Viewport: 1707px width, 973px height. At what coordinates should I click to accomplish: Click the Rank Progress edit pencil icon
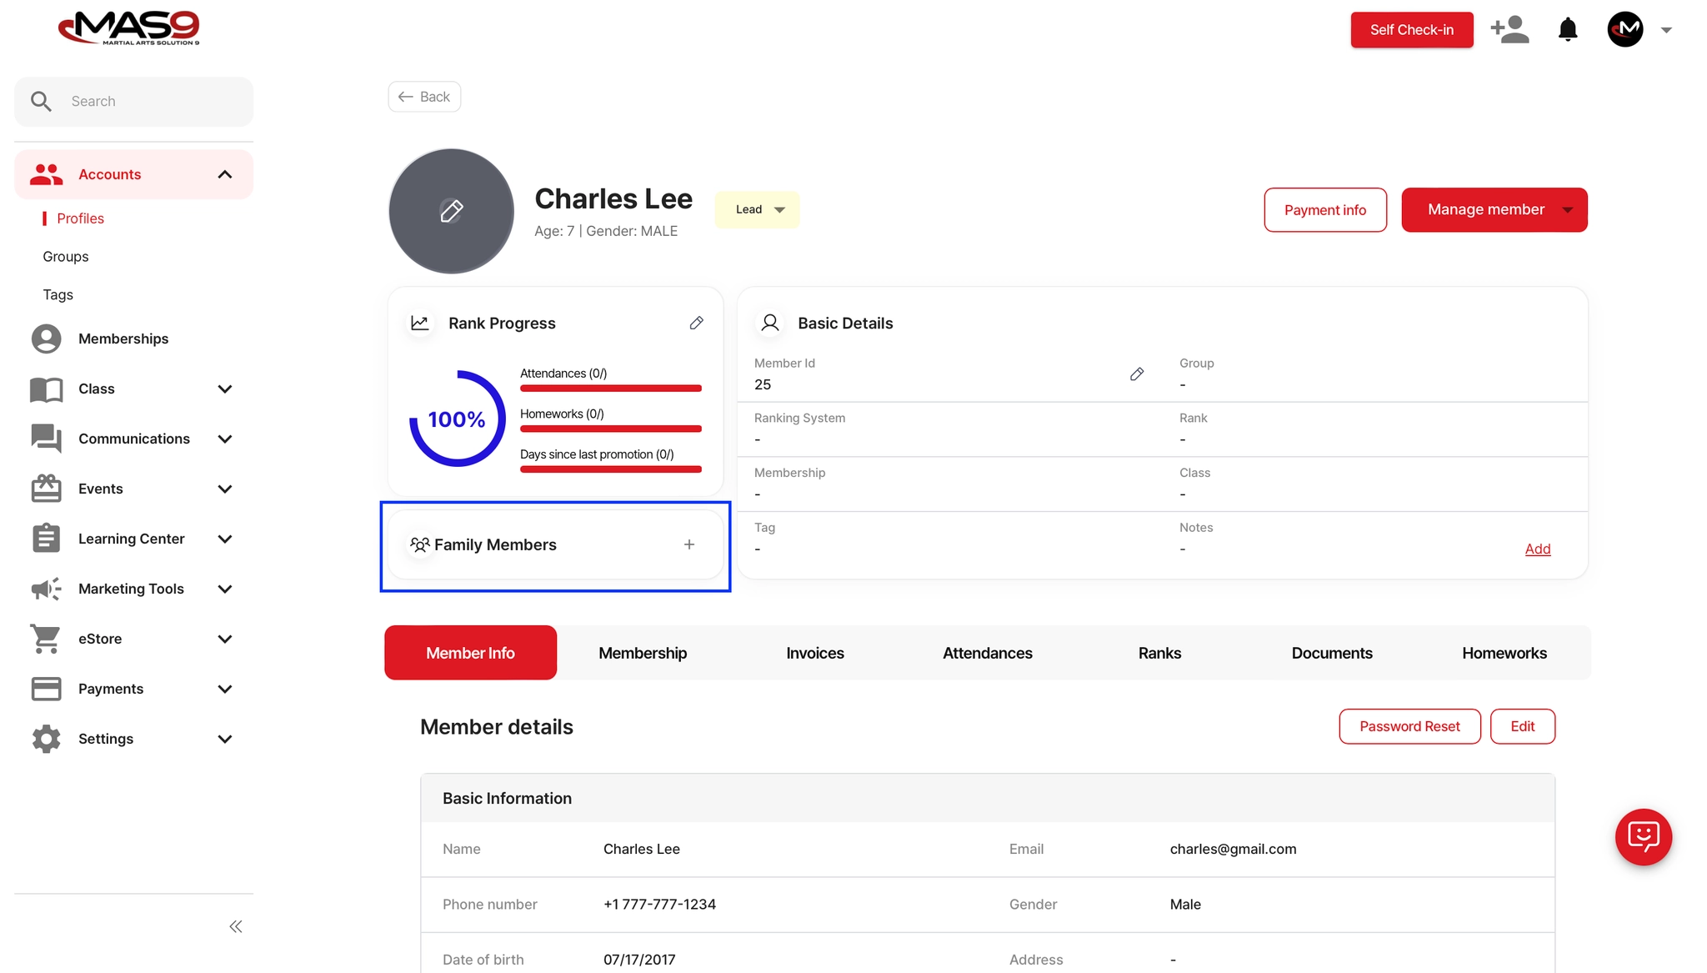(697, 323)
